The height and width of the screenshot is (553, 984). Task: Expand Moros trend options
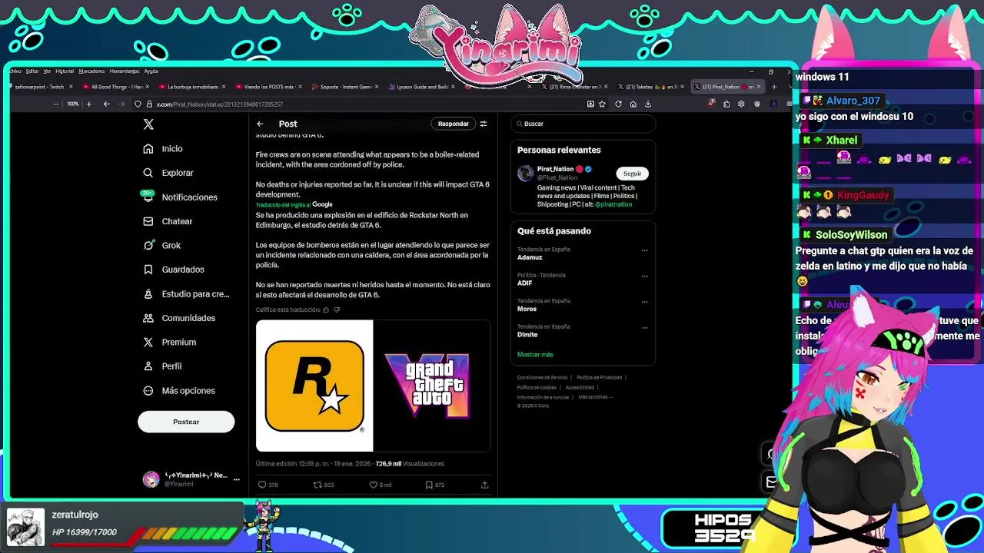click(644, 302)
